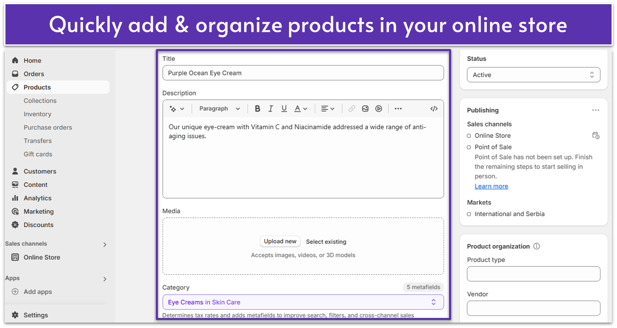
Task: Toggle bold formatting in description toolbar
Action: (258, 108)
